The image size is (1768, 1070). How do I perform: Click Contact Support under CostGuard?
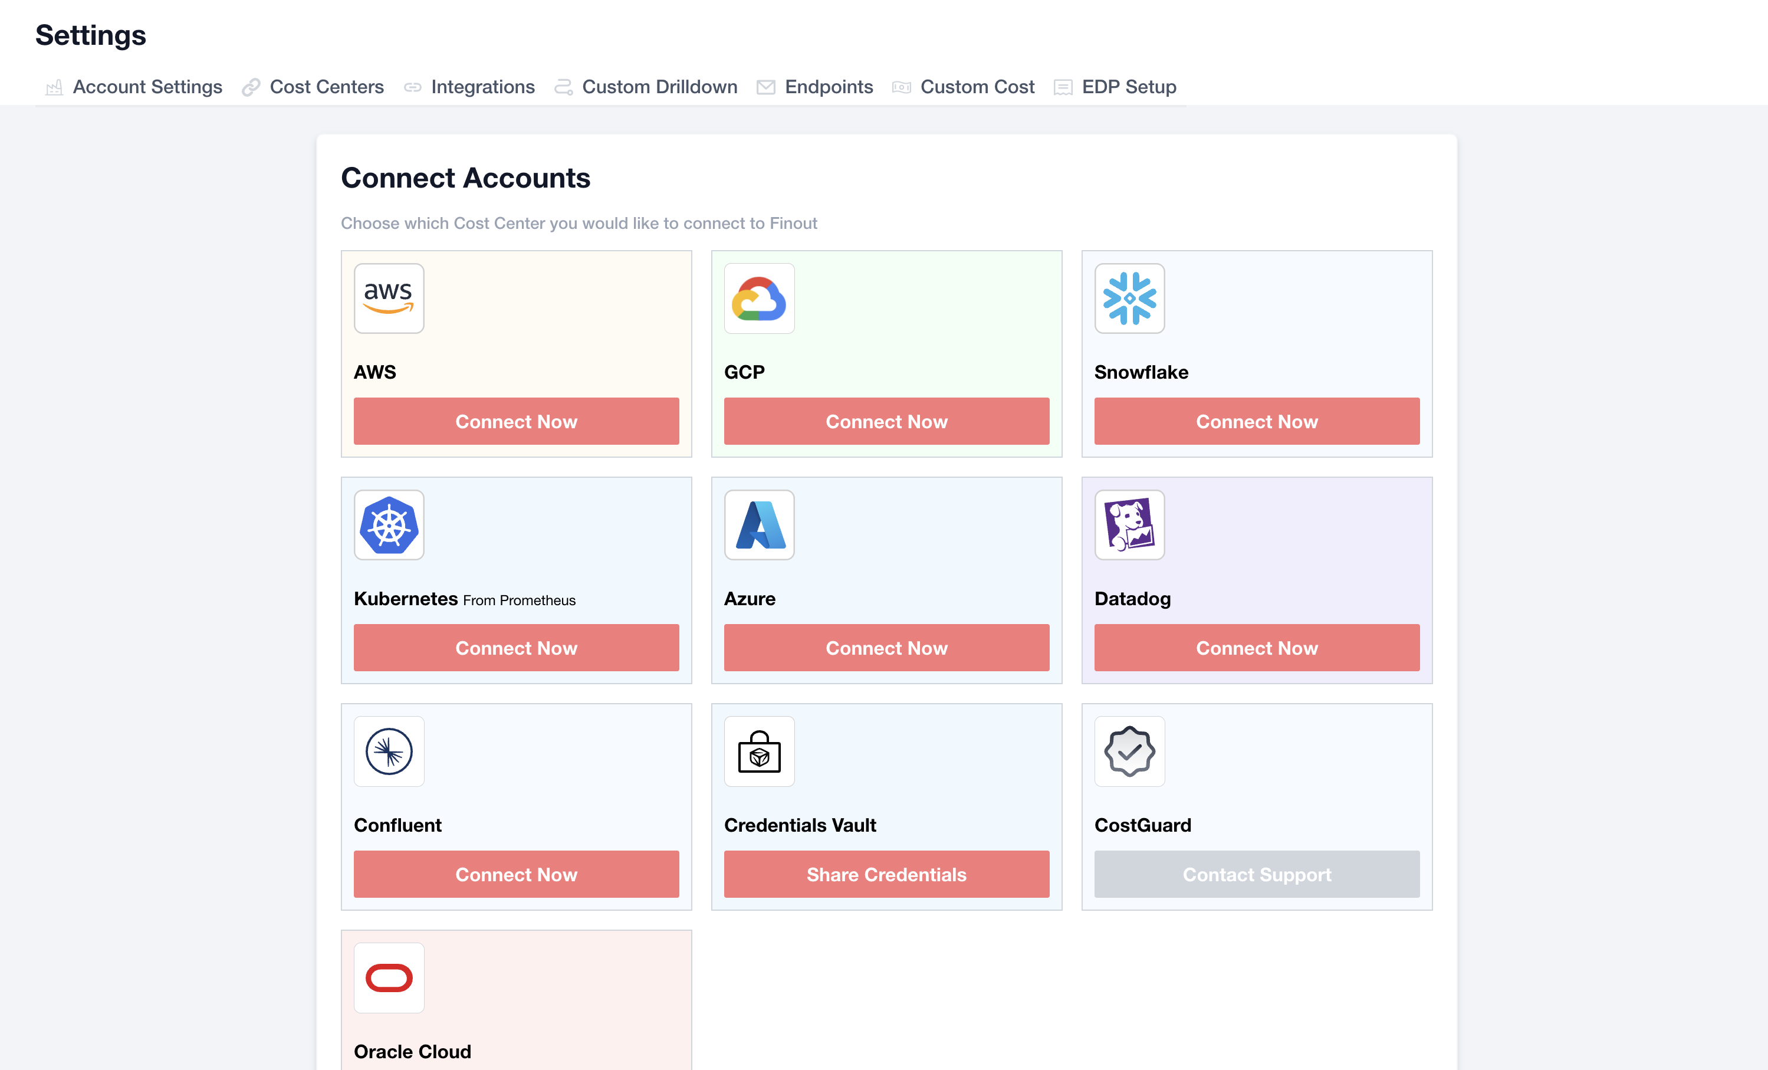[1256, 874]
